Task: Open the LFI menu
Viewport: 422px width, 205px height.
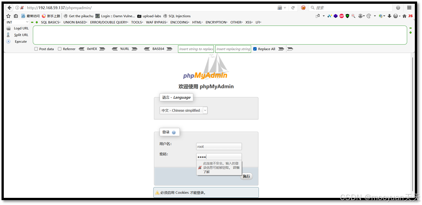Action: (258, 22)
